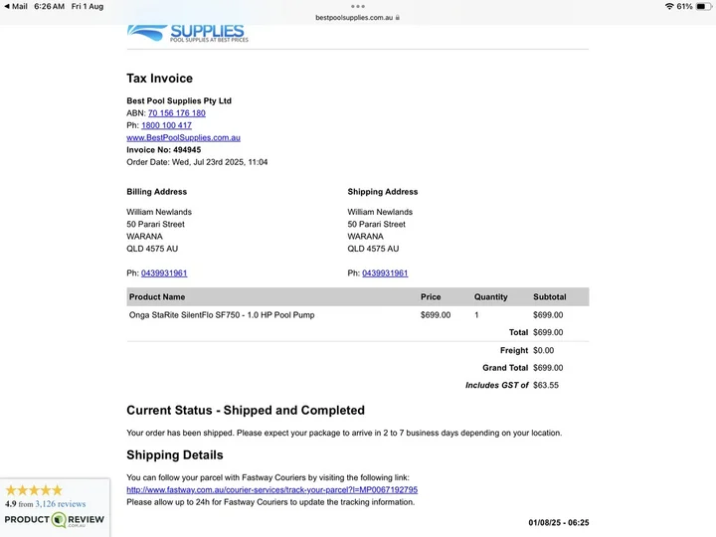
Task: Open the three-dot multitasking menu
Action: click(358, 6)
